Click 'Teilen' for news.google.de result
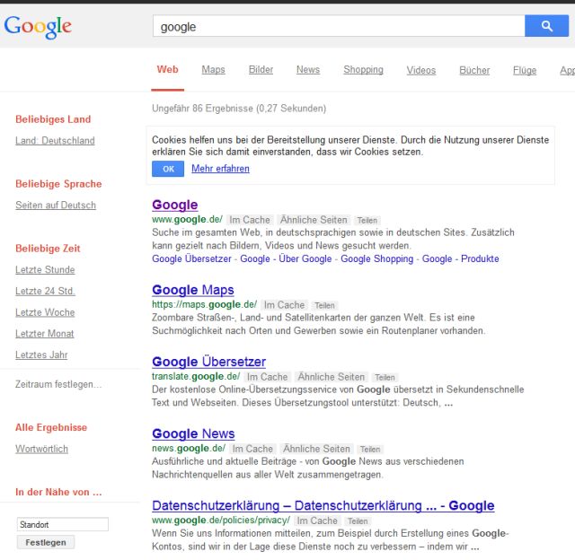Image resolution: width=575 pixels, height=560 pixels. pyautogui.click(x=370, y=449)
